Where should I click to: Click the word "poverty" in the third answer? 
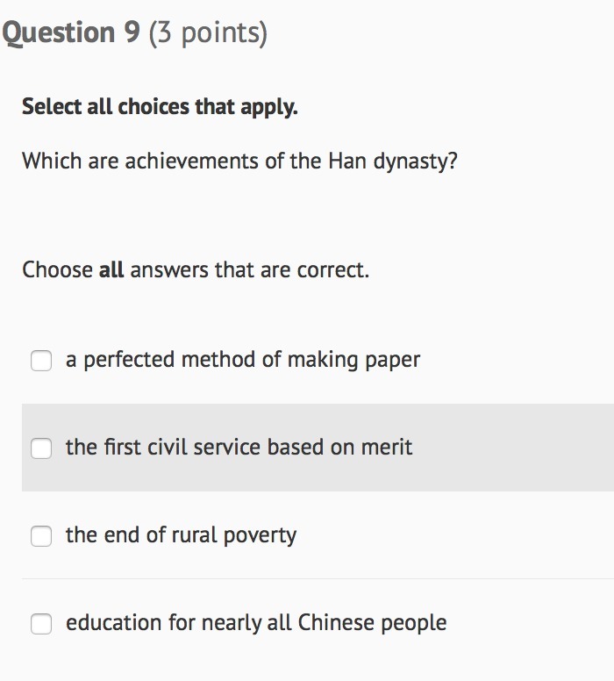pos(261,536)
